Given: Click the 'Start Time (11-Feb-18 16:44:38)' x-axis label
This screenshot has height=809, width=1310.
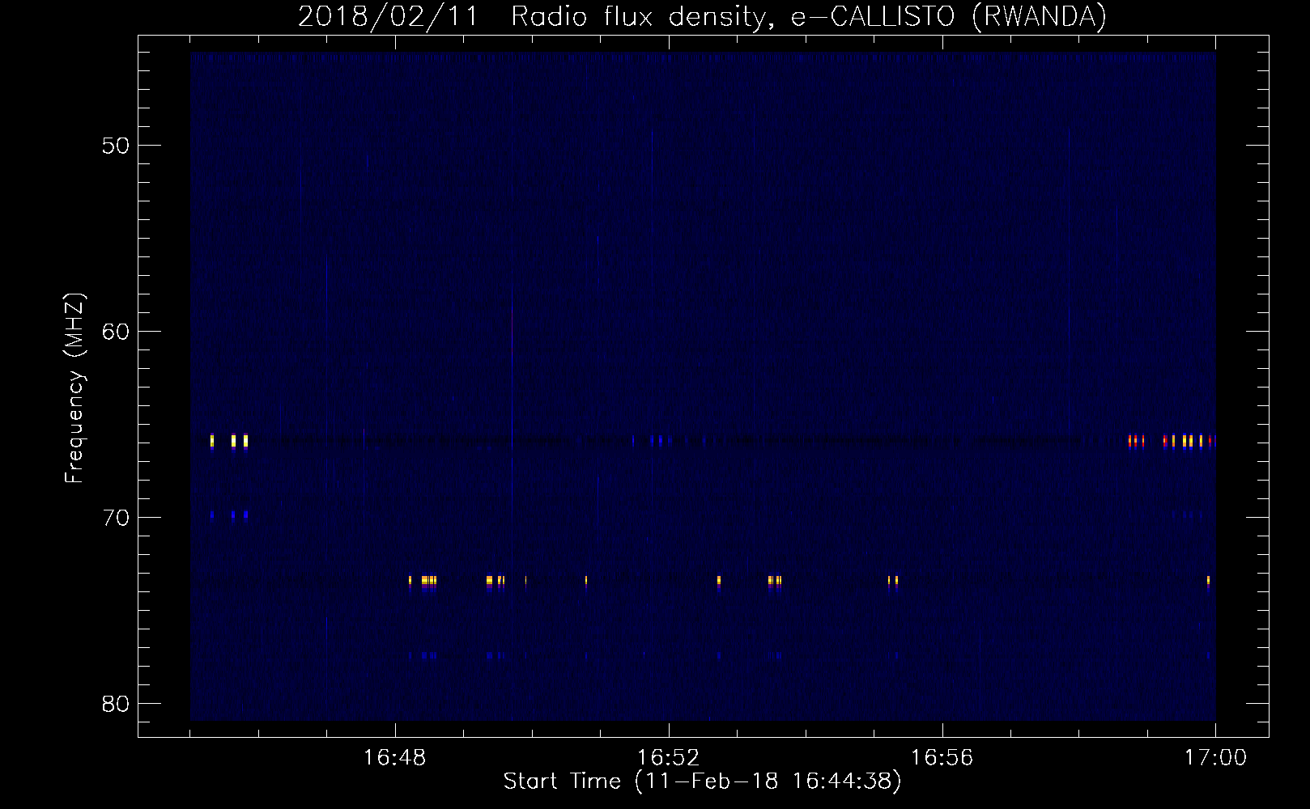Looking at the screenshot, I should (702, 781).
